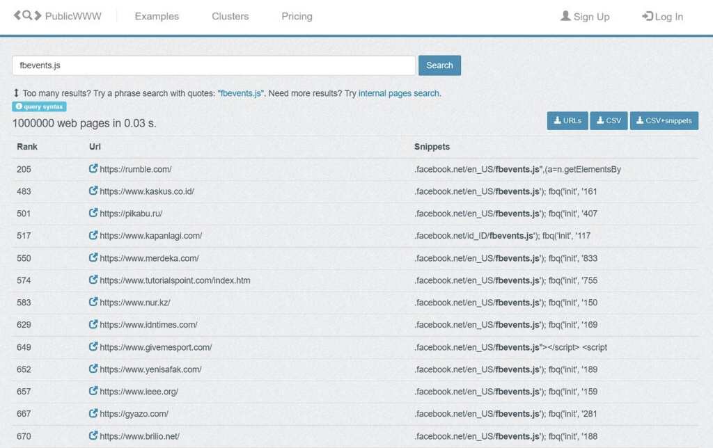The image size is (713, 448).
Task: Go to the Clusters page
Action: click(x=230, y=17)
